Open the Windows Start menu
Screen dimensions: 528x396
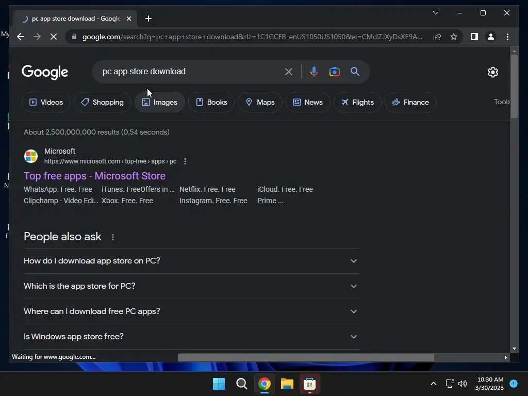tap(219, 384)
